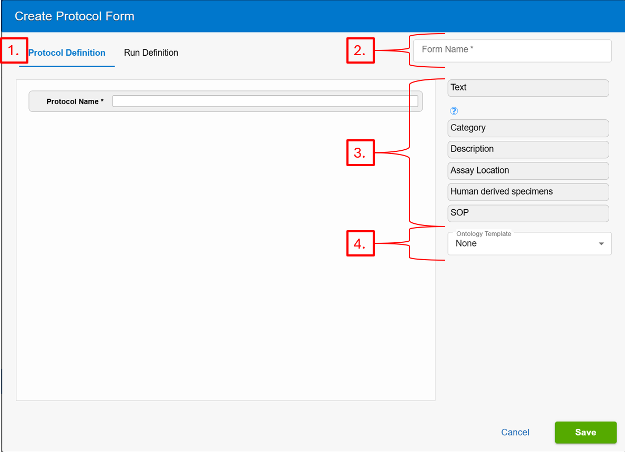
Task: Select the Protocol Definition tab
Action: click(x=67, y=53)
